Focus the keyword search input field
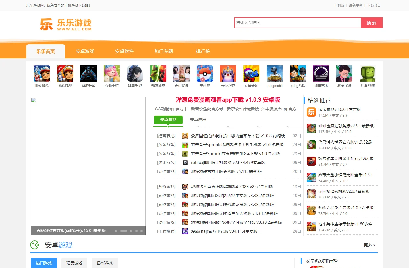409x268 pixels. (x=298, y=23)
